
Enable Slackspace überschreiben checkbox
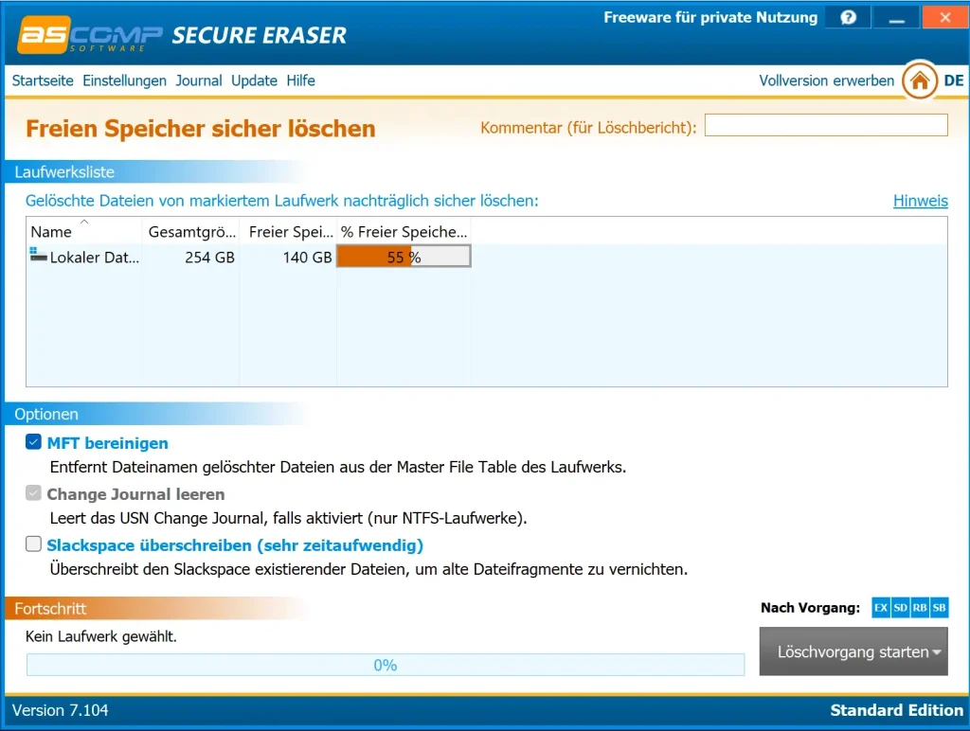33,544
